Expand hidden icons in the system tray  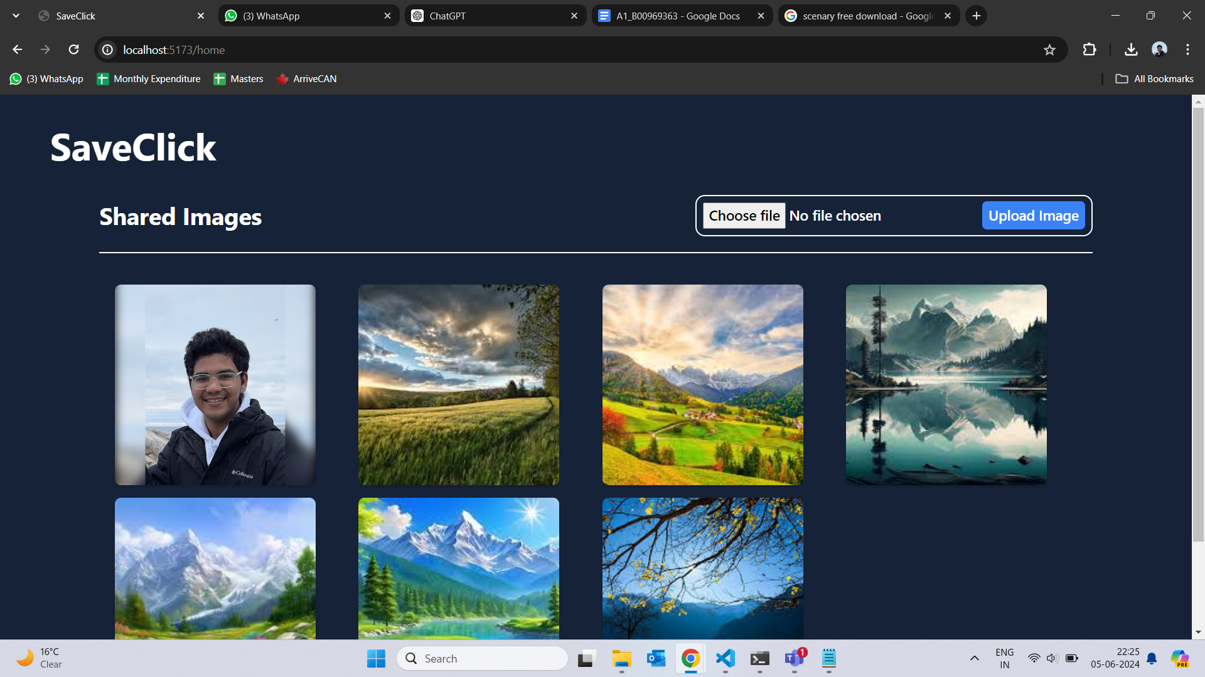(x=975, y=659)
